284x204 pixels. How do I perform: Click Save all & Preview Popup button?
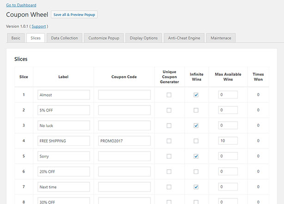click(74, 14)
